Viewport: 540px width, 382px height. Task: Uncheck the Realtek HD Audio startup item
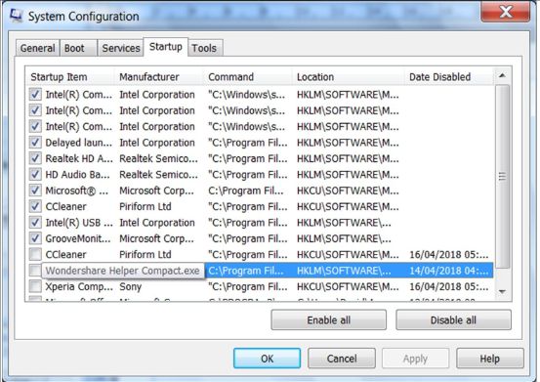pyautogui.click(x=35, y=158)
